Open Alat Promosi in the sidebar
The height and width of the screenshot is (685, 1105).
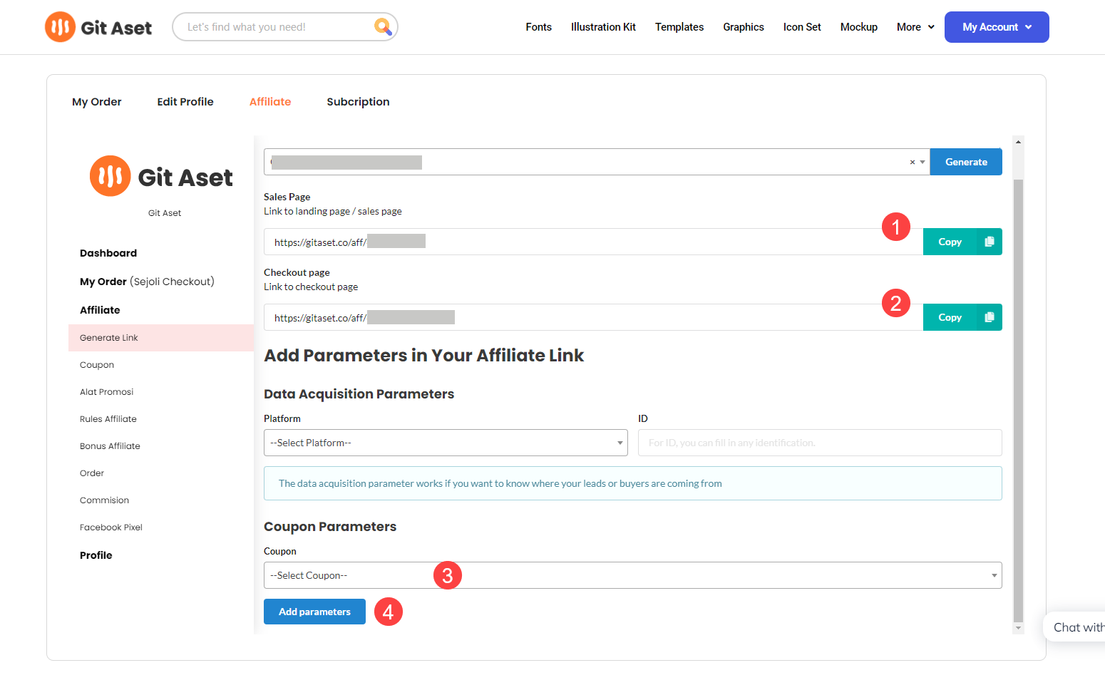pos(107,392)
